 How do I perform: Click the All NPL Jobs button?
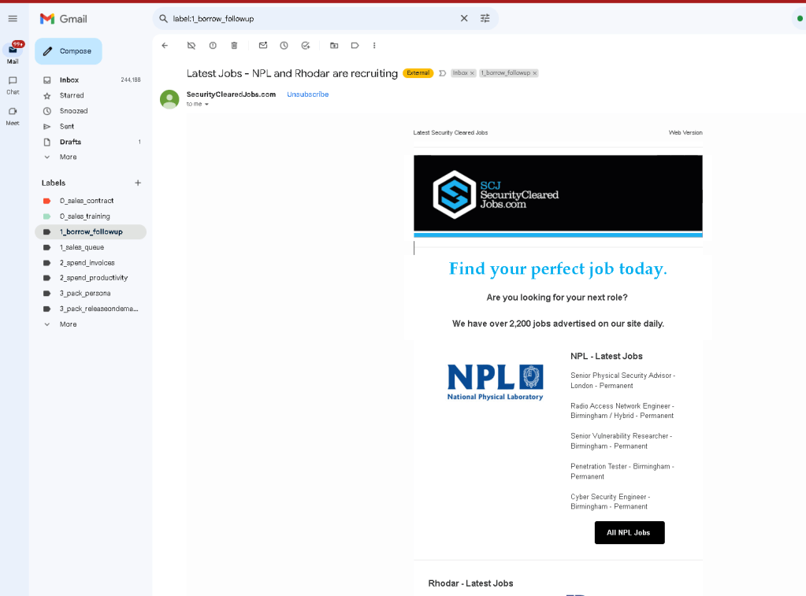pos(630,533)
